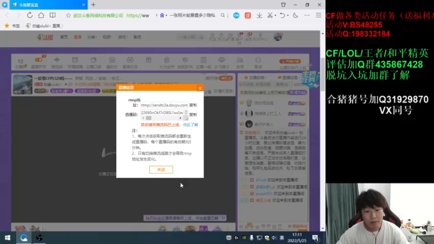Open the NVIDIA tray icon
The width and height of the screenshot is (434, 244).
click(x=244, y=237)
